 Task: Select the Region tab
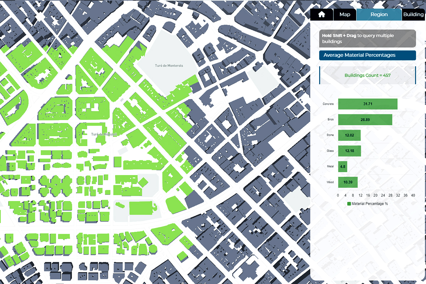[x=379, y=15]
